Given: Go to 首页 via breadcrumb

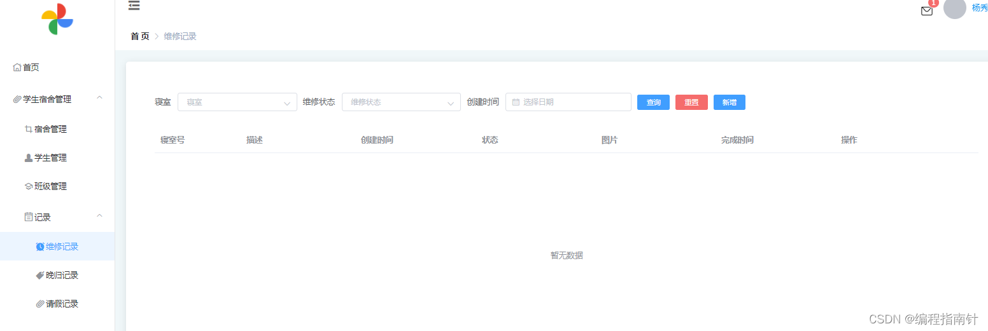Looking at the screenshot, I should point(140,36).
